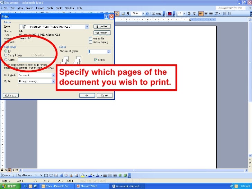Screen dimensions: 252x189
Task: Open the Format menu
Action: pos(40,8)
